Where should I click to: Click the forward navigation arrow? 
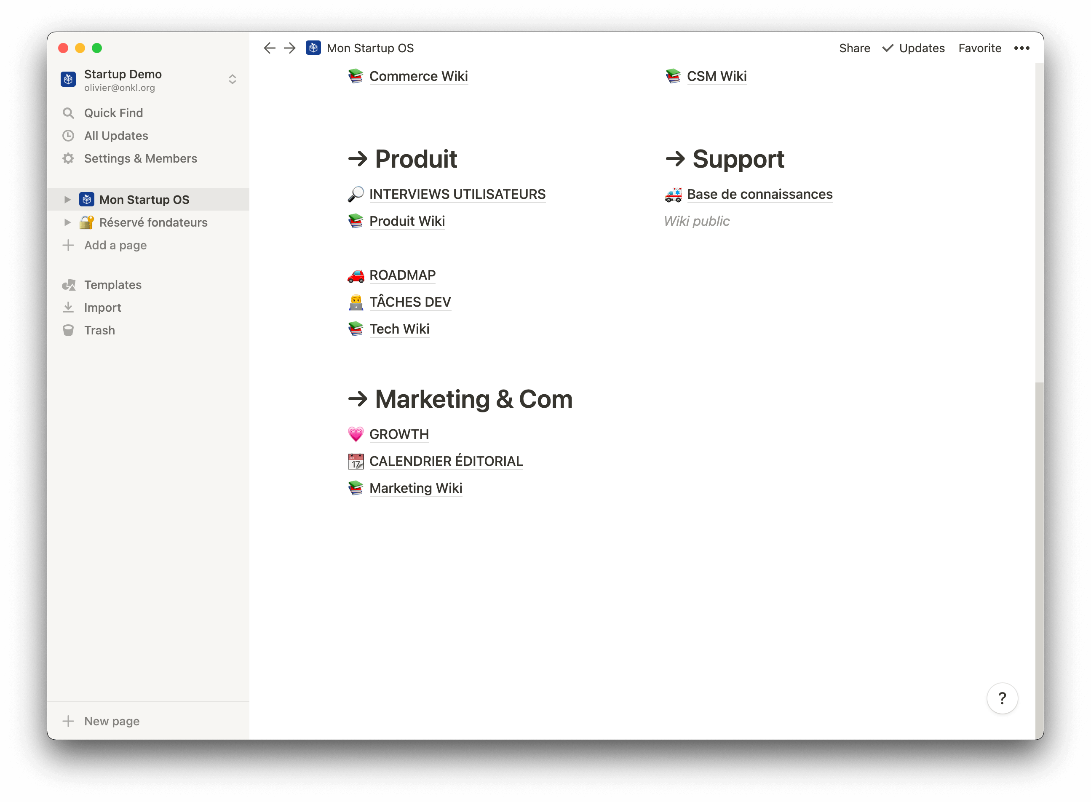tap(290, 48)
